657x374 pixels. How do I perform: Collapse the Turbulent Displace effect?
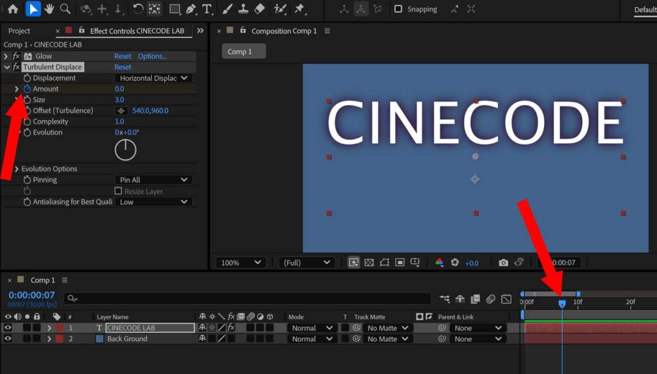[6, 67]
